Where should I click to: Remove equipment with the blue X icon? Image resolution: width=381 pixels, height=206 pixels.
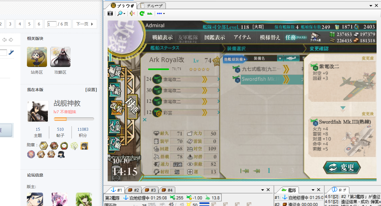click(145, 120)
